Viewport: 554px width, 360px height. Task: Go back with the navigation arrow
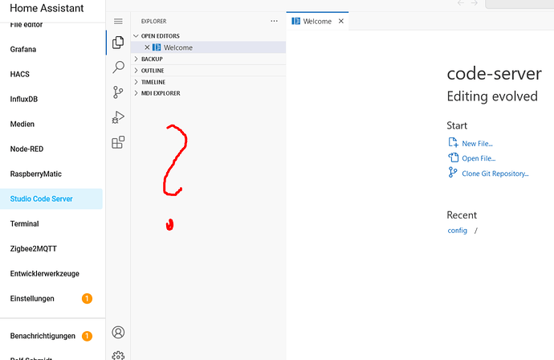click(x=461, y=3)
